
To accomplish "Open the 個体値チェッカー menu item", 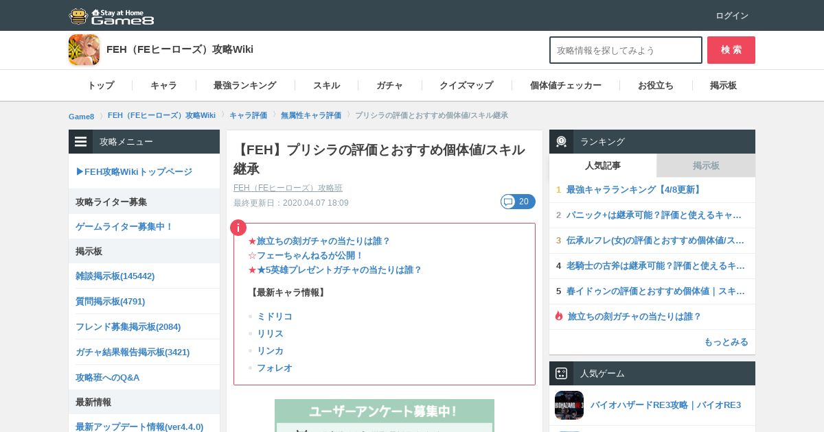I will pos(566,86).
